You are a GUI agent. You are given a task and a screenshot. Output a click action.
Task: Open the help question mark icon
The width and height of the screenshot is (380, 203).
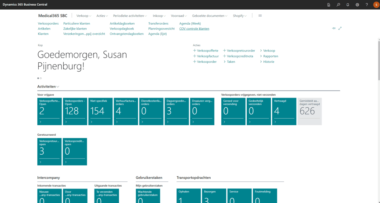tap(367, 4)
